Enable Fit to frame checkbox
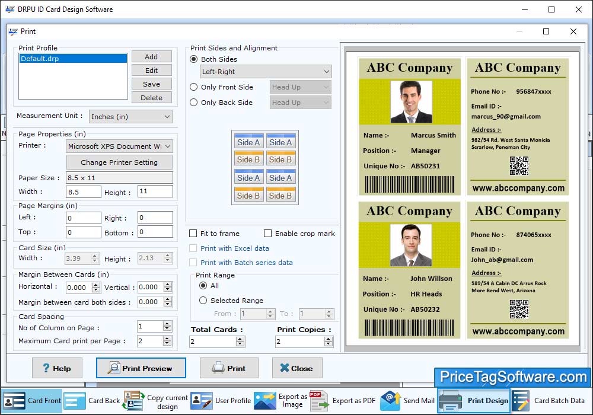 click(x=193, y=233)
